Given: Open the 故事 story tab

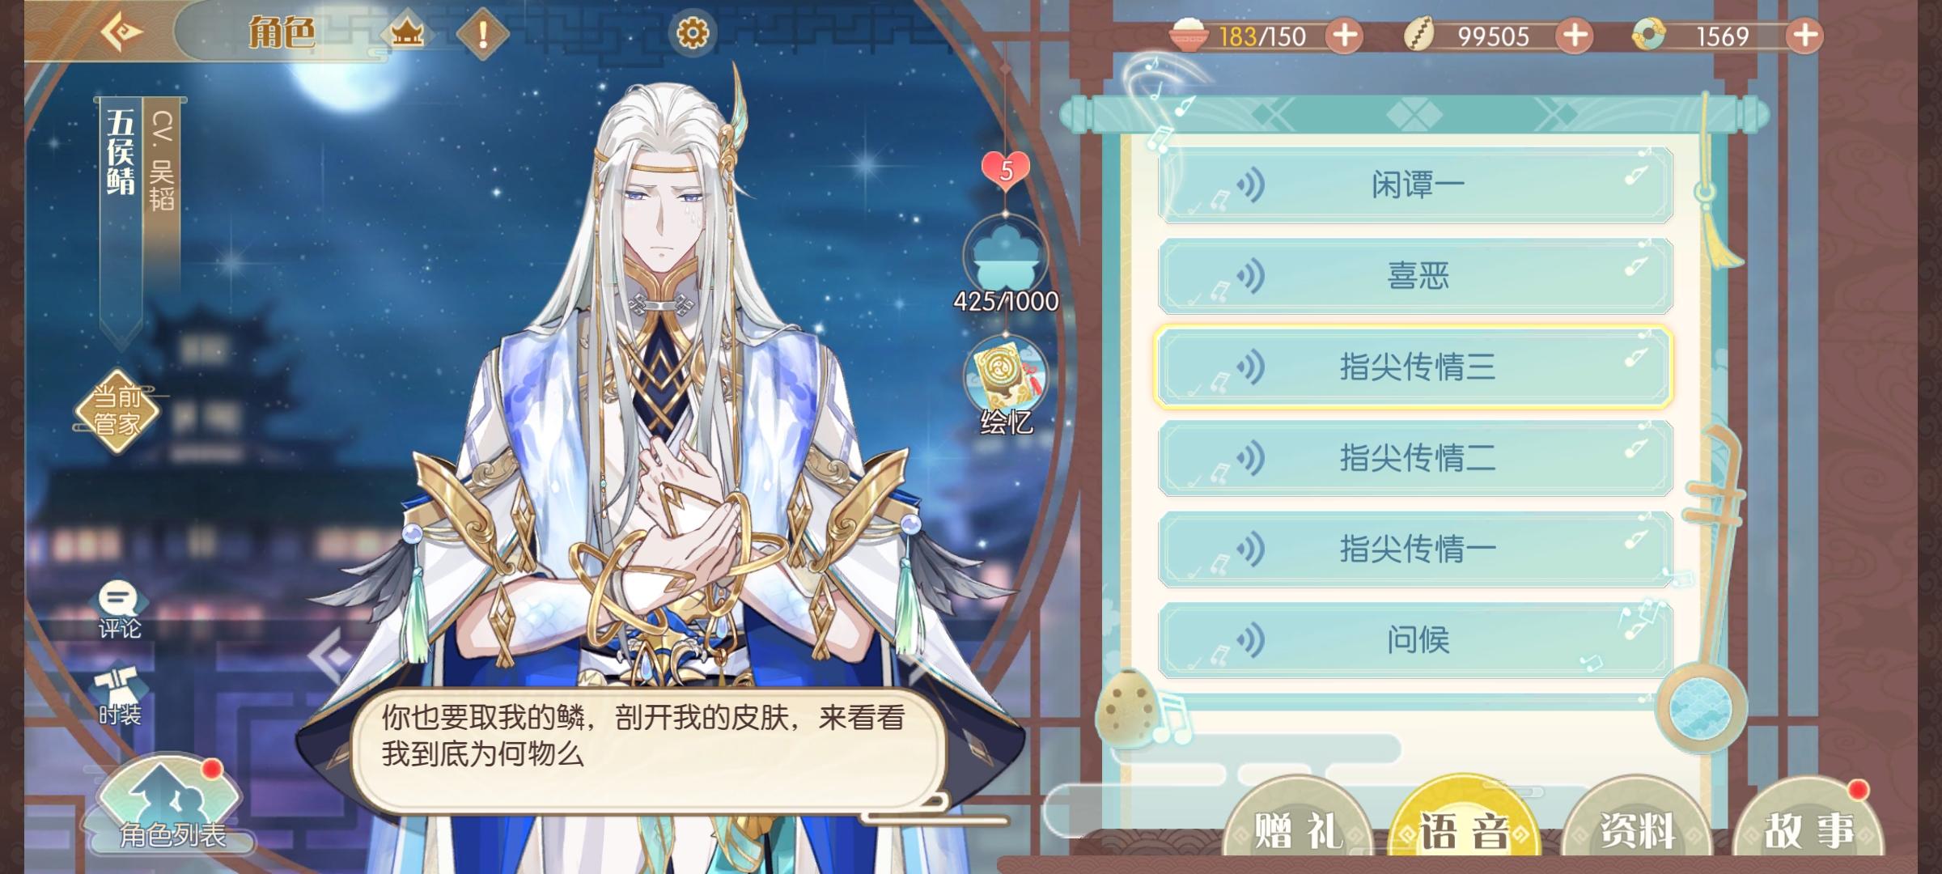Looking at the screenshot, I should (x=1808, y=825).
